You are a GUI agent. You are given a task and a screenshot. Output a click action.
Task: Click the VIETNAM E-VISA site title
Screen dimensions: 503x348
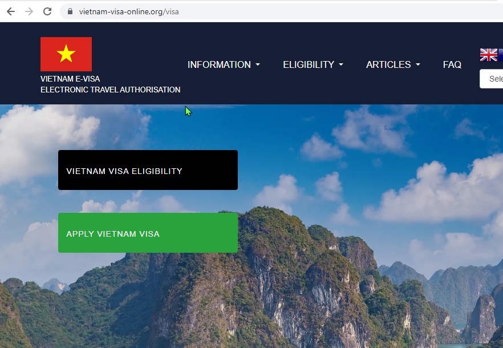click(x=70, y=79)
